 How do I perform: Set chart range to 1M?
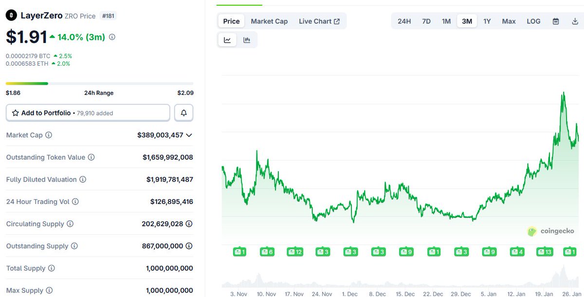446,21
